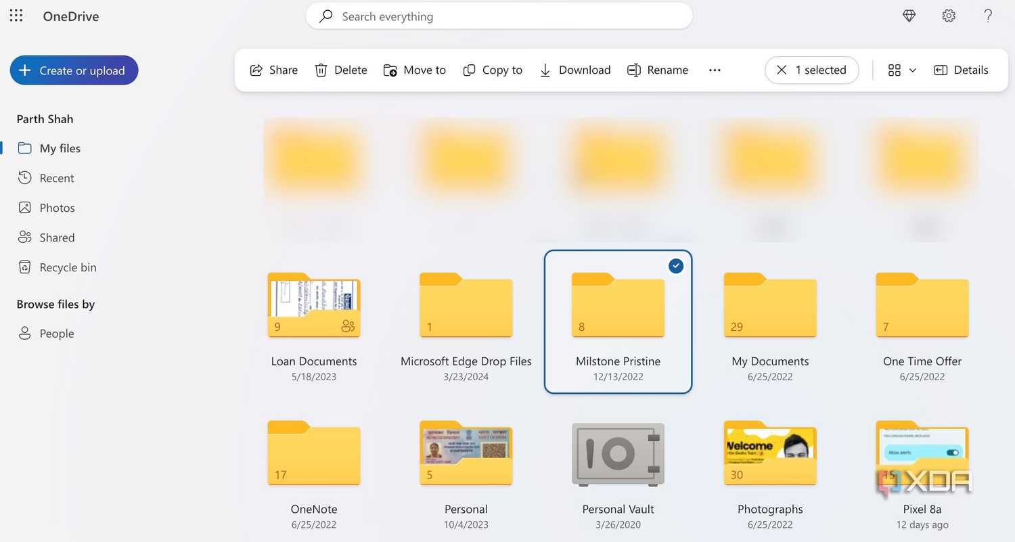Image resolution: width=1015 pixels, height=542 pixels.
Task: Click the Milstone Pristine name label
Action: pos(618,361)
